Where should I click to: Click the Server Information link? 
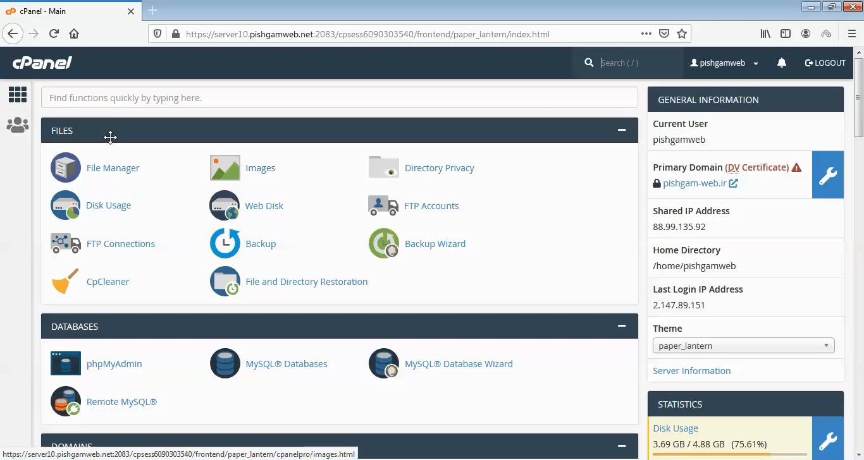click(x=691, y=370)
